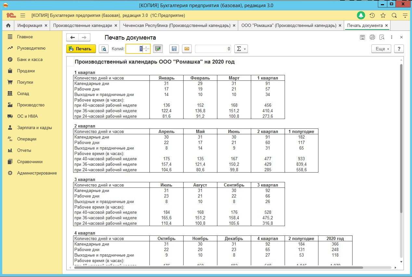Screen dimensions: 412x277
Task: Switch to Производственные календари tab
Action: (83, 25)
